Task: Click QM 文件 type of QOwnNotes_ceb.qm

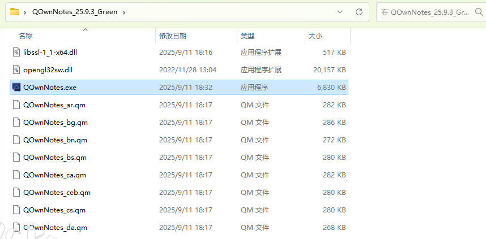Action: [255, 193]
